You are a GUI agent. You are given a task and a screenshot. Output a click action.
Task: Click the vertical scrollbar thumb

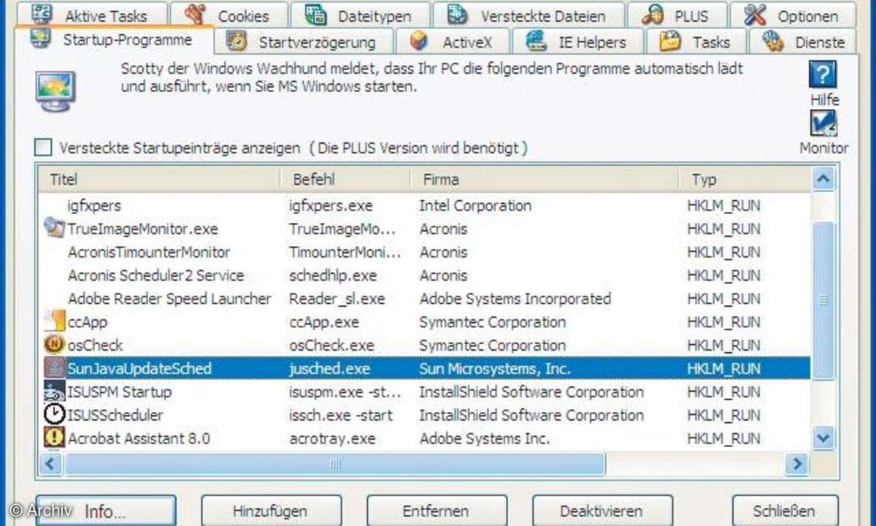click(823, 301)
